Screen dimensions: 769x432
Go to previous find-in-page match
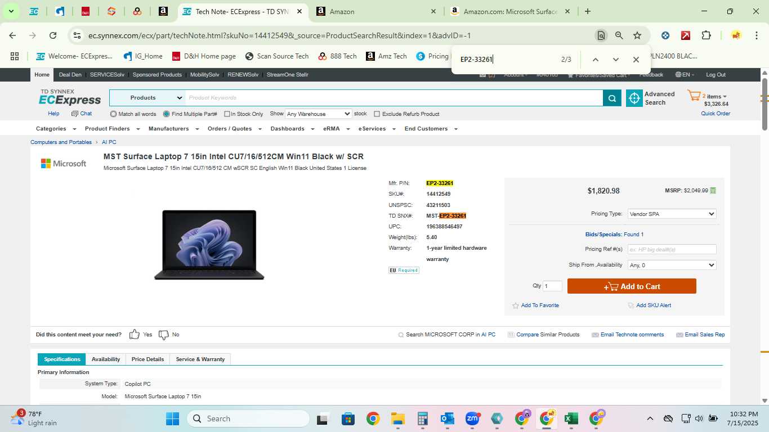tap(595, 60)
